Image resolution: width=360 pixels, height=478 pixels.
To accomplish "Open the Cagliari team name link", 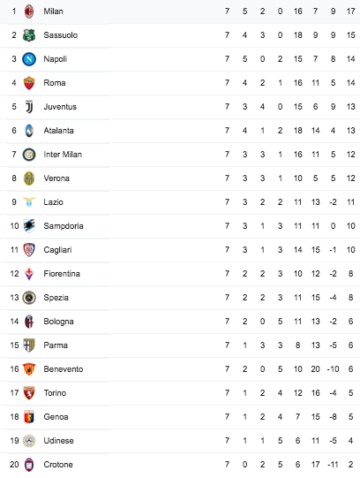I will [57, 250].
